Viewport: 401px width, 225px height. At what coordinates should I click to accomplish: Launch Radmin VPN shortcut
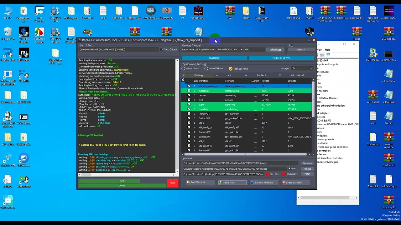tap(8, 160)
